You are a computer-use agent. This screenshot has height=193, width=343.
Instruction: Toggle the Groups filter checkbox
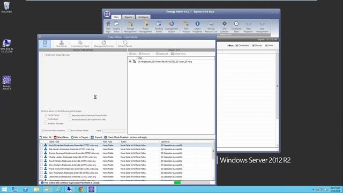pos(253,45)
